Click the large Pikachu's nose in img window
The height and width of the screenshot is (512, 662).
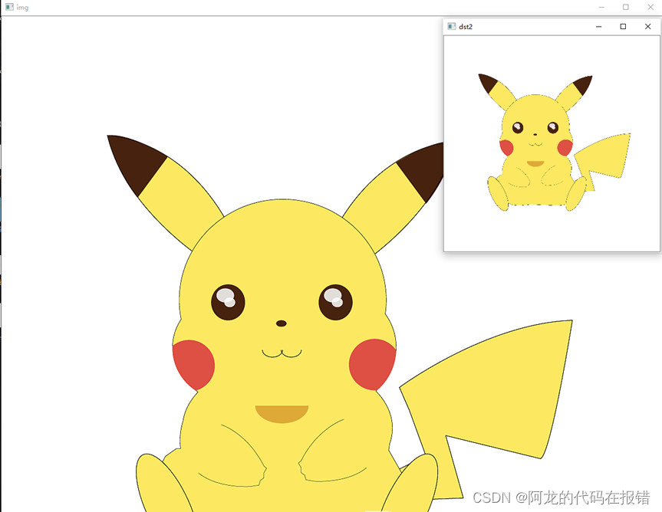pos(282,323)
